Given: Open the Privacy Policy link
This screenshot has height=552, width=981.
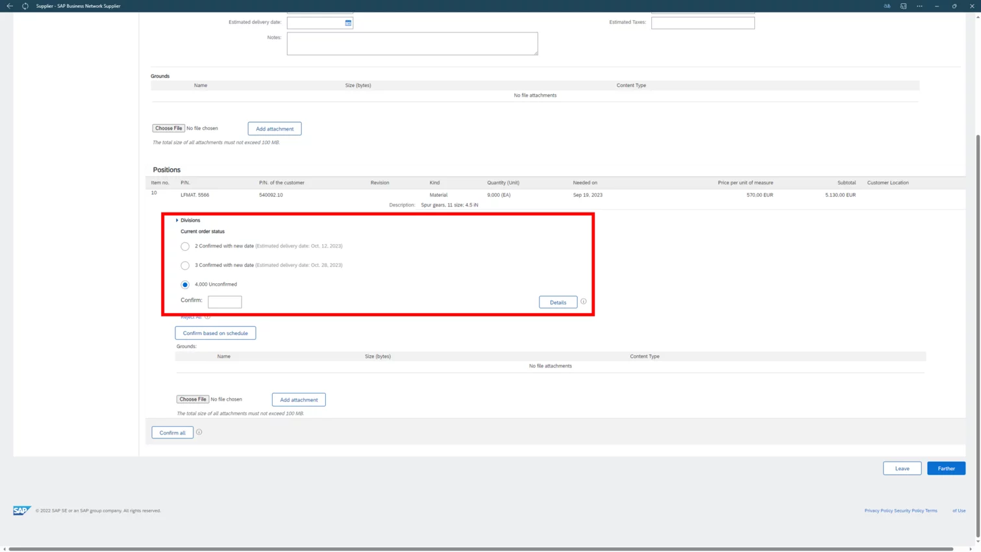Looking at the screenshot, I should click(x=878, y=510).
